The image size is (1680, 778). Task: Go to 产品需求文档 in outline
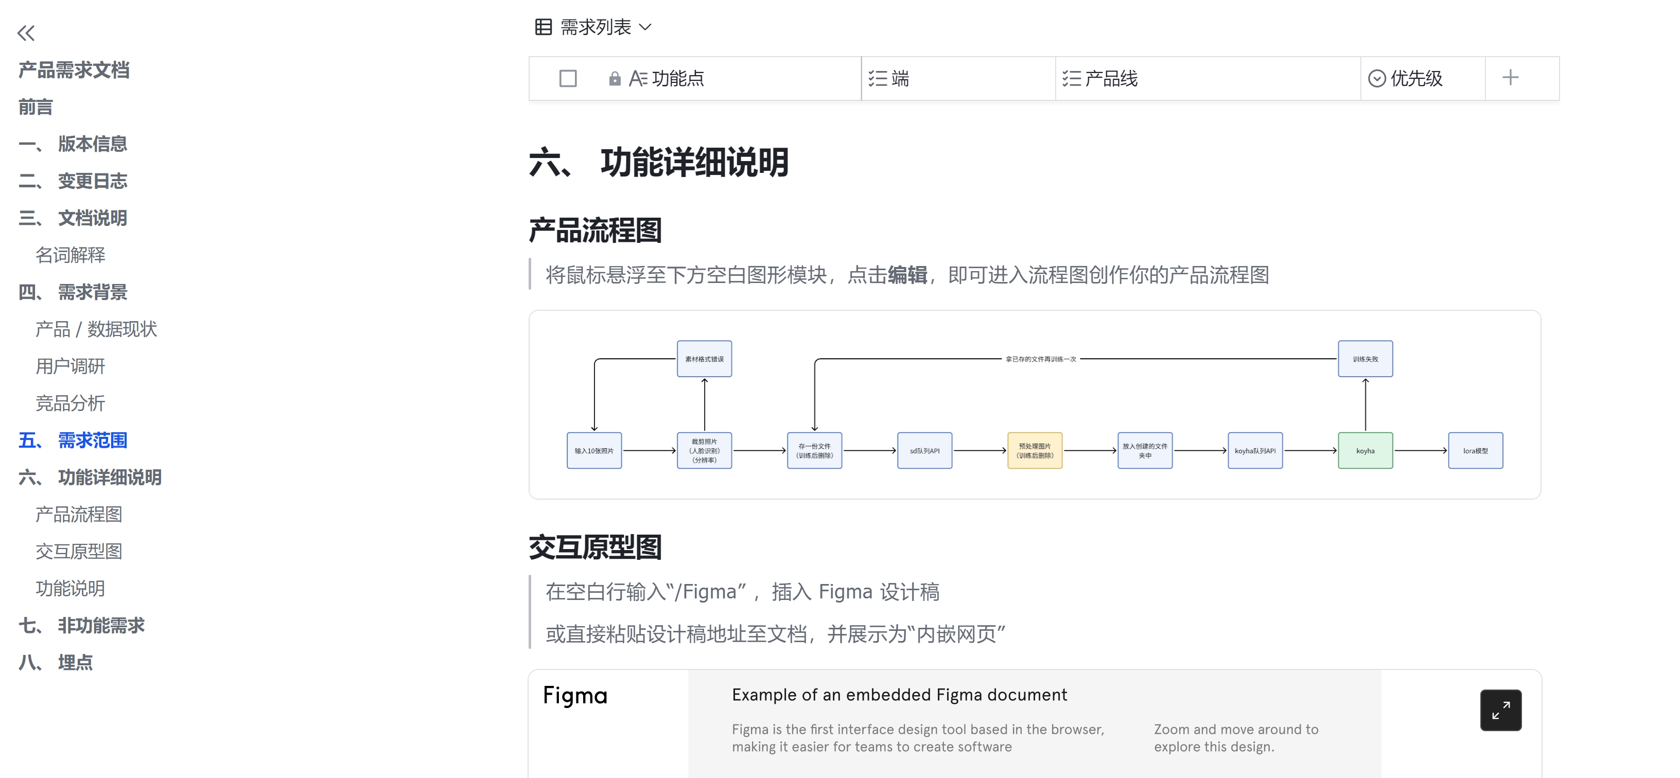point(74,70)
